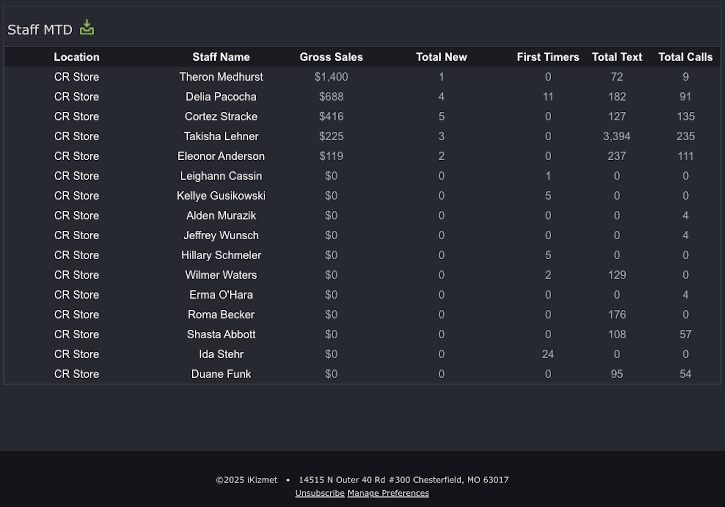Click the Location column header
The height and width of the screenshot is (507, 725).
click(x=76, y=57)
